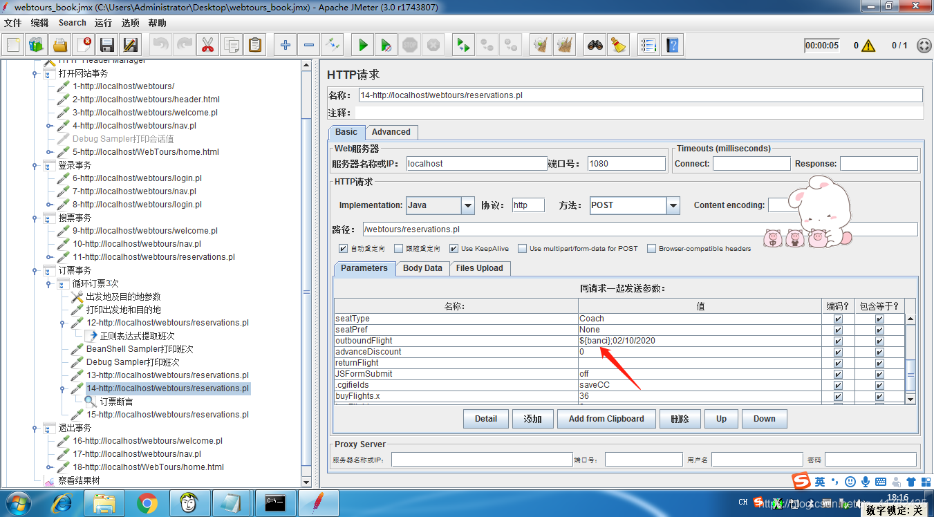Toggle the Use KeepAlive checkbox

click(454, 249)
